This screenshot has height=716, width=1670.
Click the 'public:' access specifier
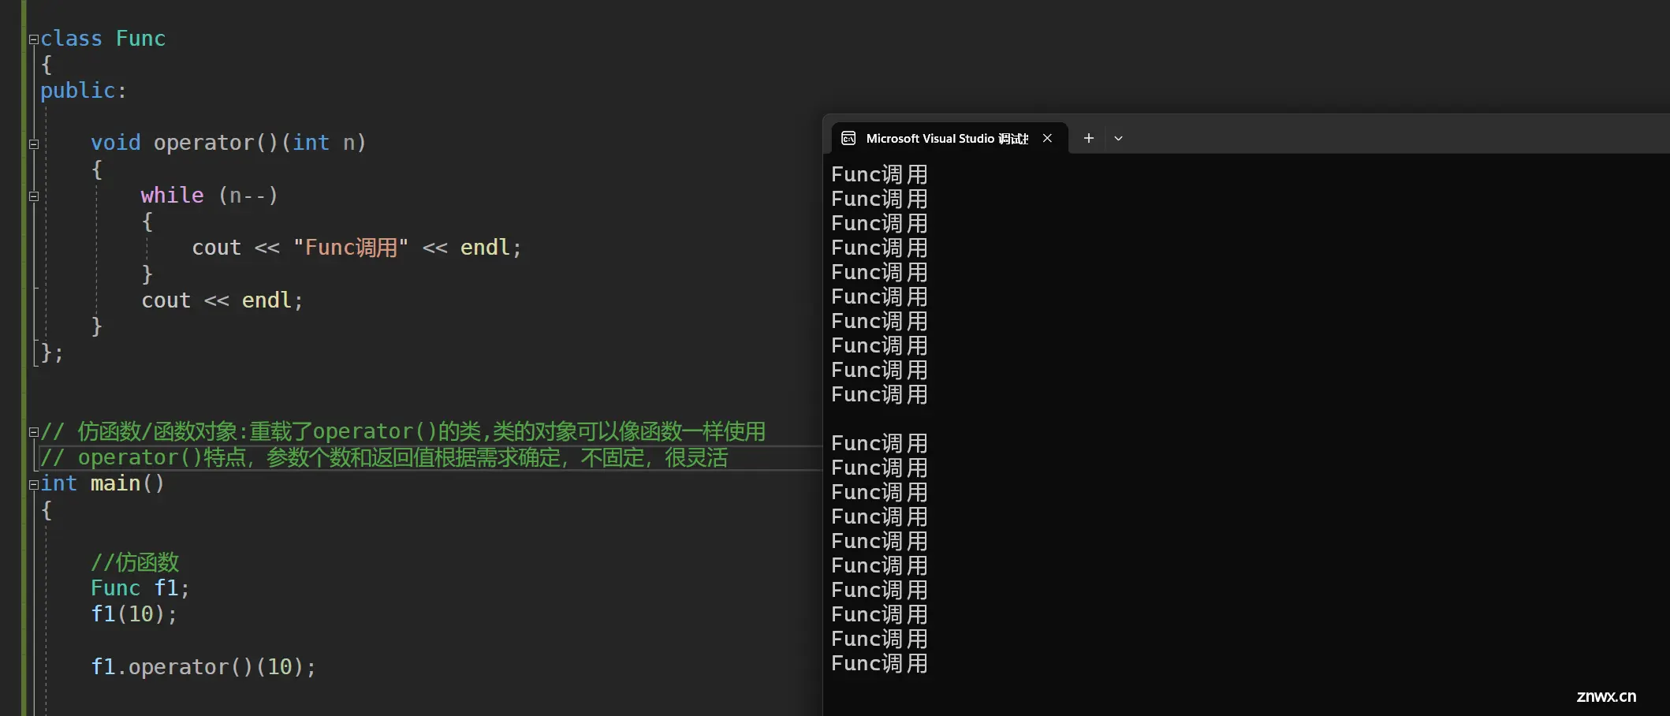coord(84,91)
